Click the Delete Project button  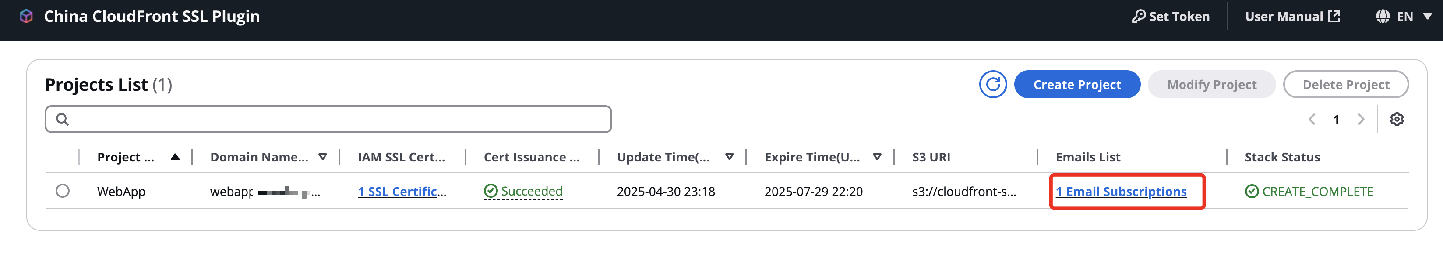coord(1345,84)
